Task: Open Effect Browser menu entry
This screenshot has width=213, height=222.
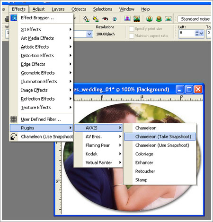Action: click(x=41, y=18)
